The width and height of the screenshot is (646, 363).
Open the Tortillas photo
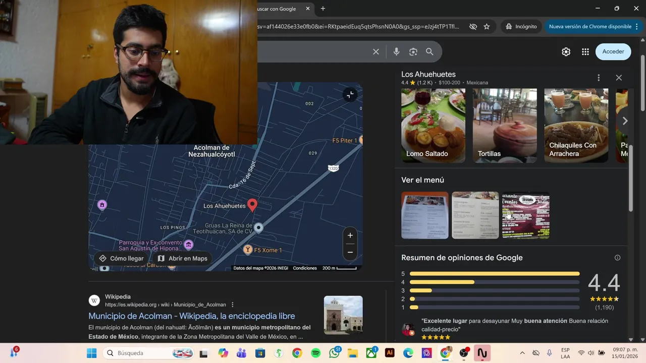pyautogui.click(x=505, y=126)
